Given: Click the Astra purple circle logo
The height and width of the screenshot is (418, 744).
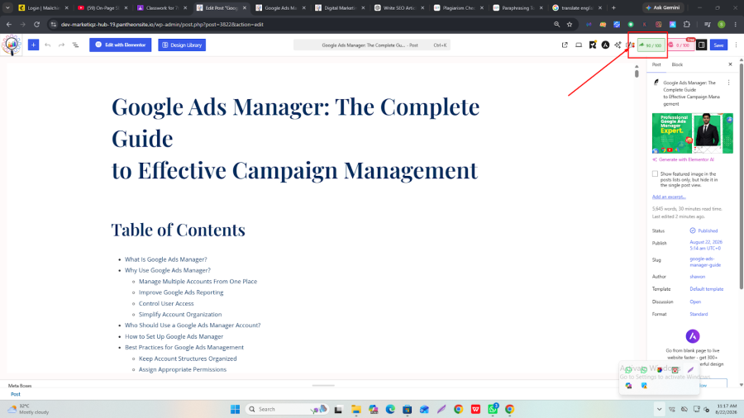Looking at the screenshot, I should (693, 336).
